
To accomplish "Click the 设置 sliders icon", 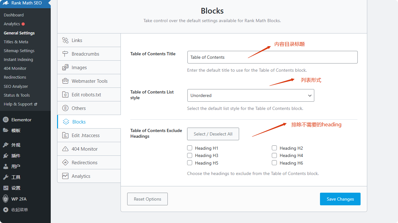I will [x=5, y=188].
